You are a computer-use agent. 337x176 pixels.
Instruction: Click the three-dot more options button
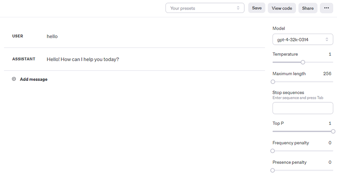326,8
